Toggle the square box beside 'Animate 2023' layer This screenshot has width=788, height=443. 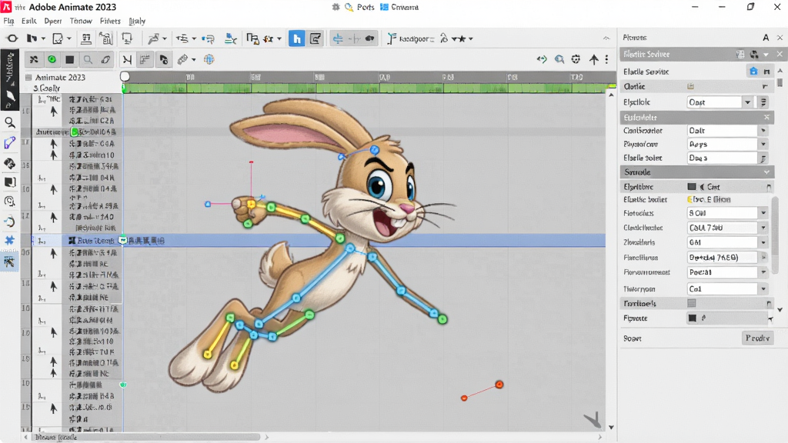click(28, 78)
